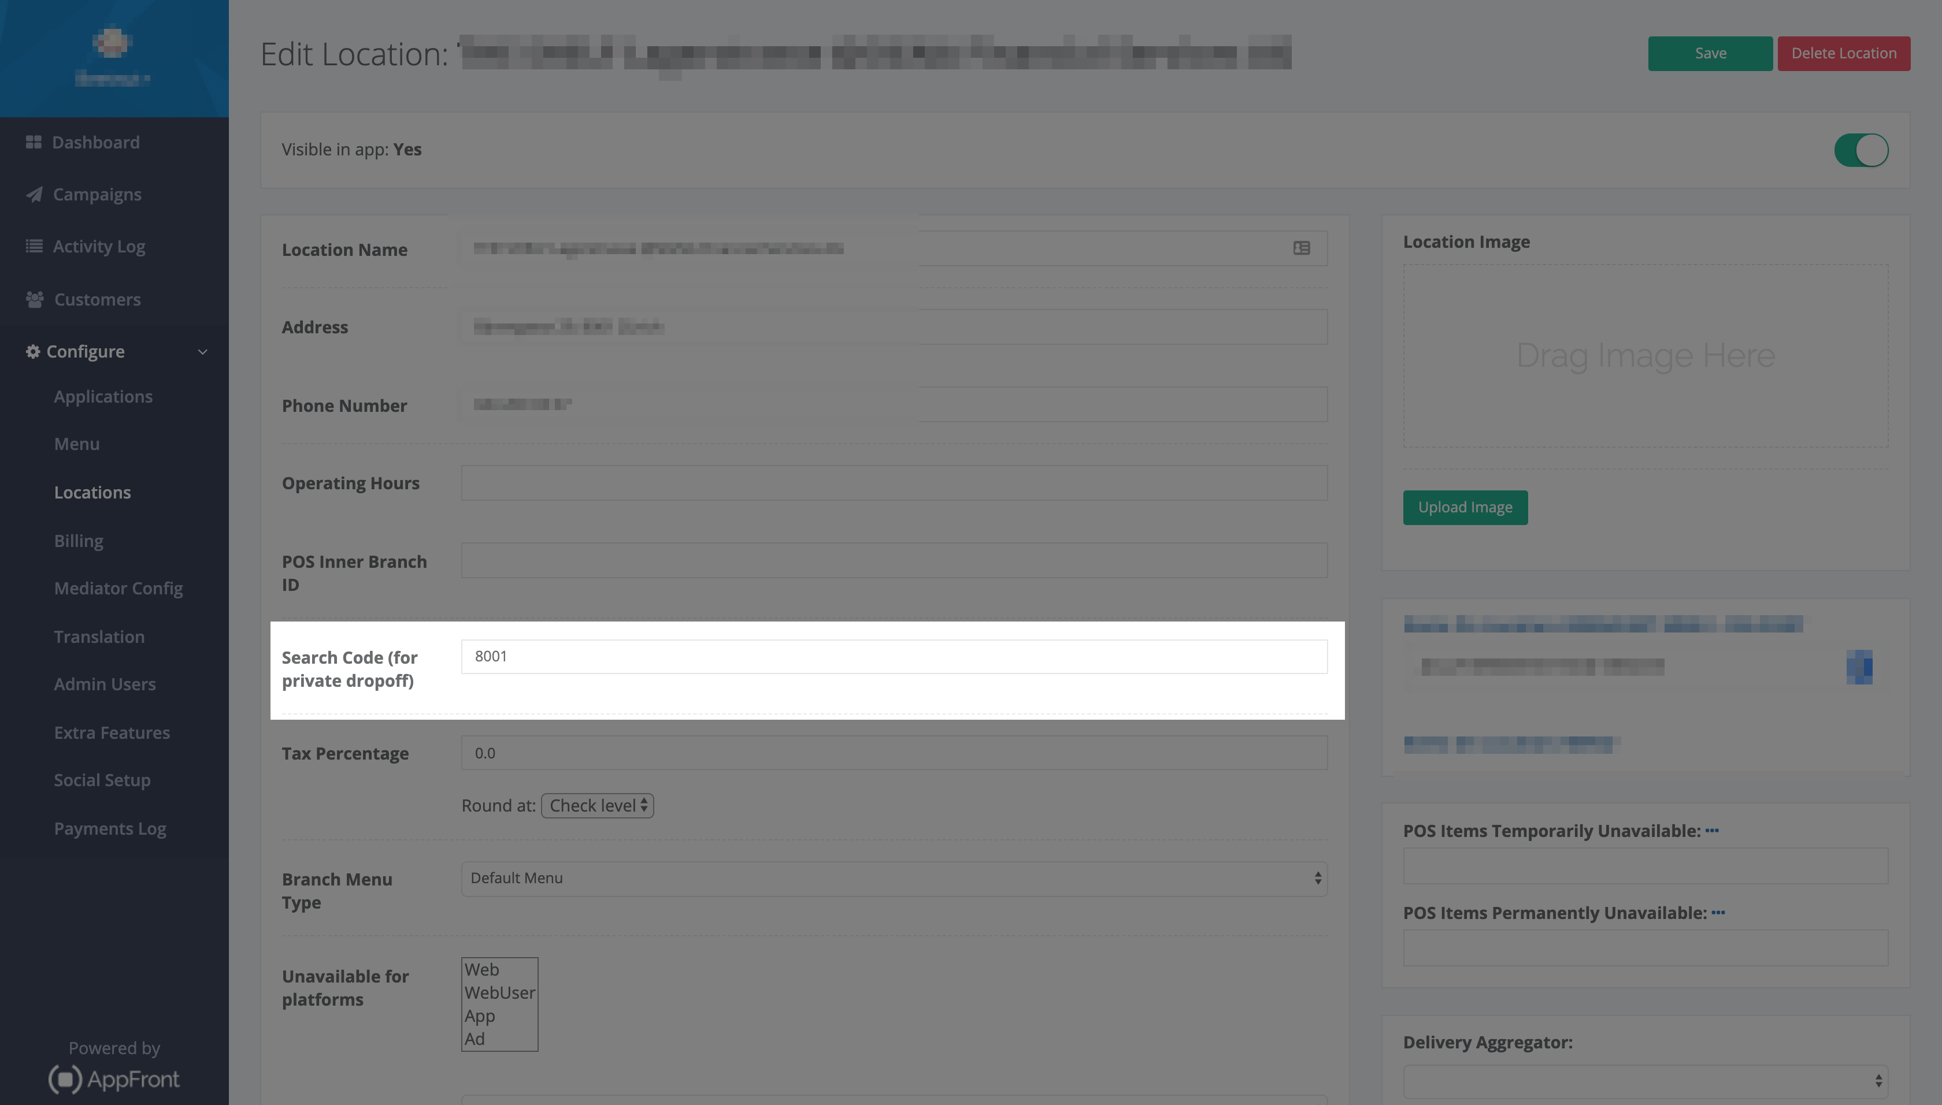This screenshot has height=1105, width=1942.
Task: Click the brand logo atop the sidebar
Action: click(112, 43)
